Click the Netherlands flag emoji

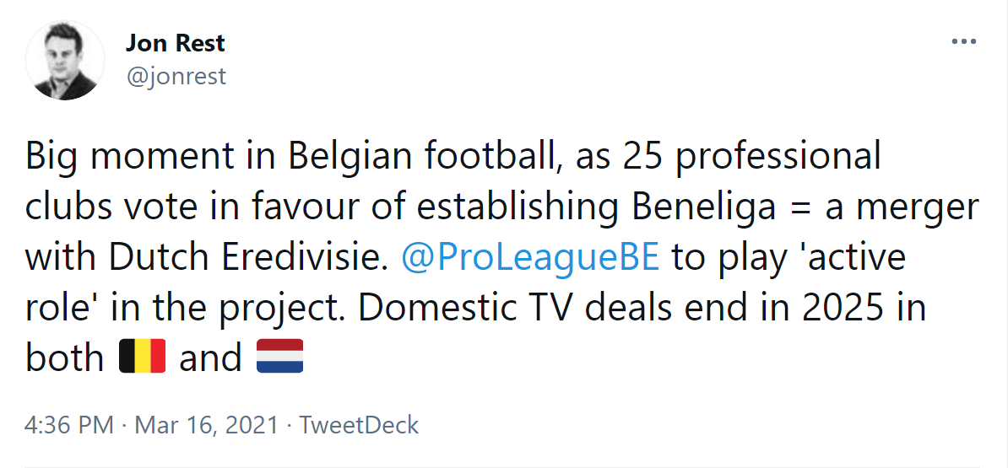tap(279, 358)
